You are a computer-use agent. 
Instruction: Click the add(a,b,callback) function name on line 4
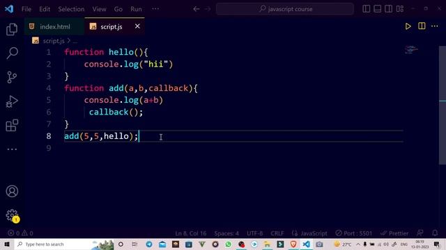[116, 88]
